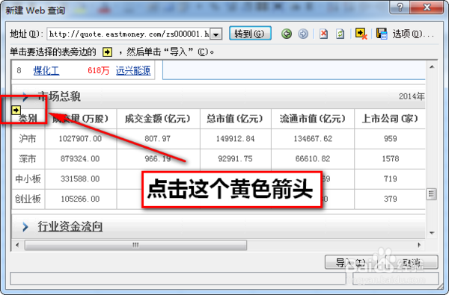Click the 转到 go button
Screen dimensions: 449x295
[x=250, y=34]
